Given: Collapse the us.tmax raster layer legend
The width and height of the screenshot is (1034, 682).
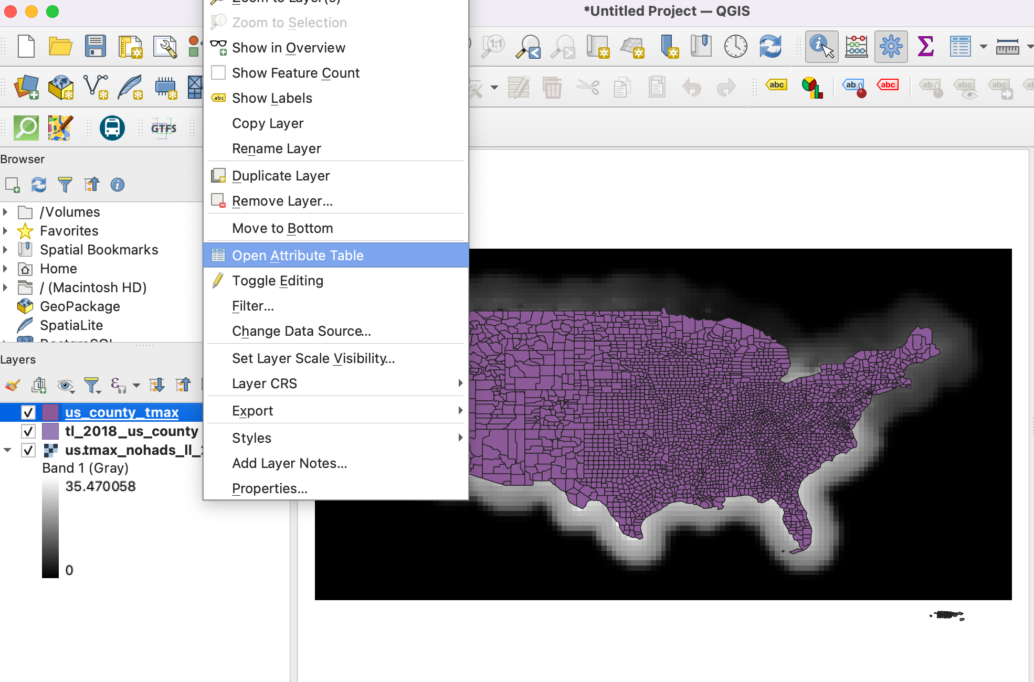Looking at the screenshot, I should pyautogui.click(x=7, y=450).
